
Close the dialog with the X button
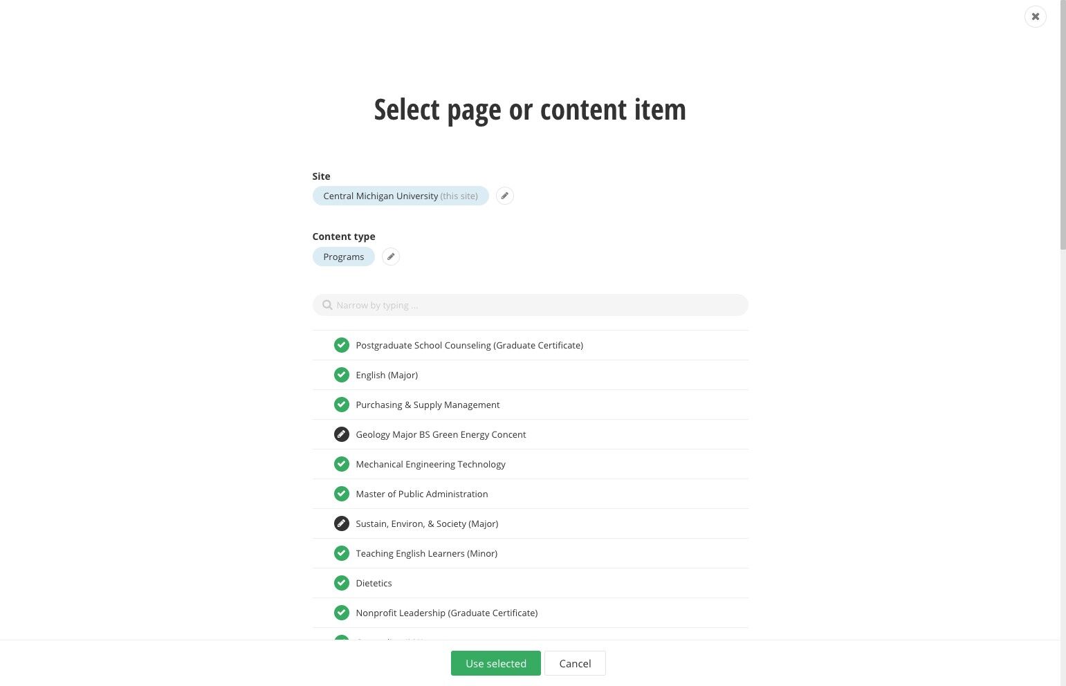(x=1036, y=17)
